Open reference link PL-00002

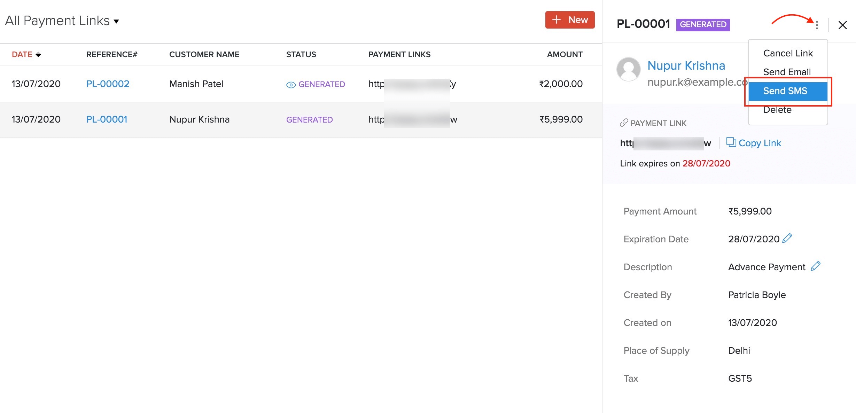tap(108, 84)
